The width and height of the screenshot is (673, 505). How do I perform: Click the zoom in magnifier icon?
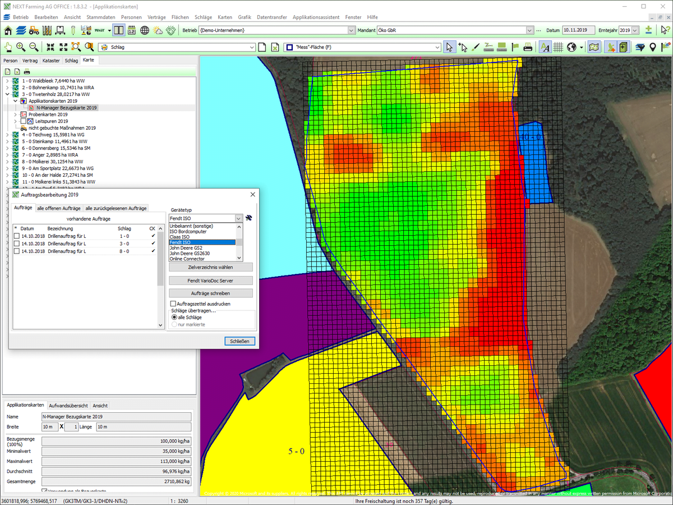(21, 47)
